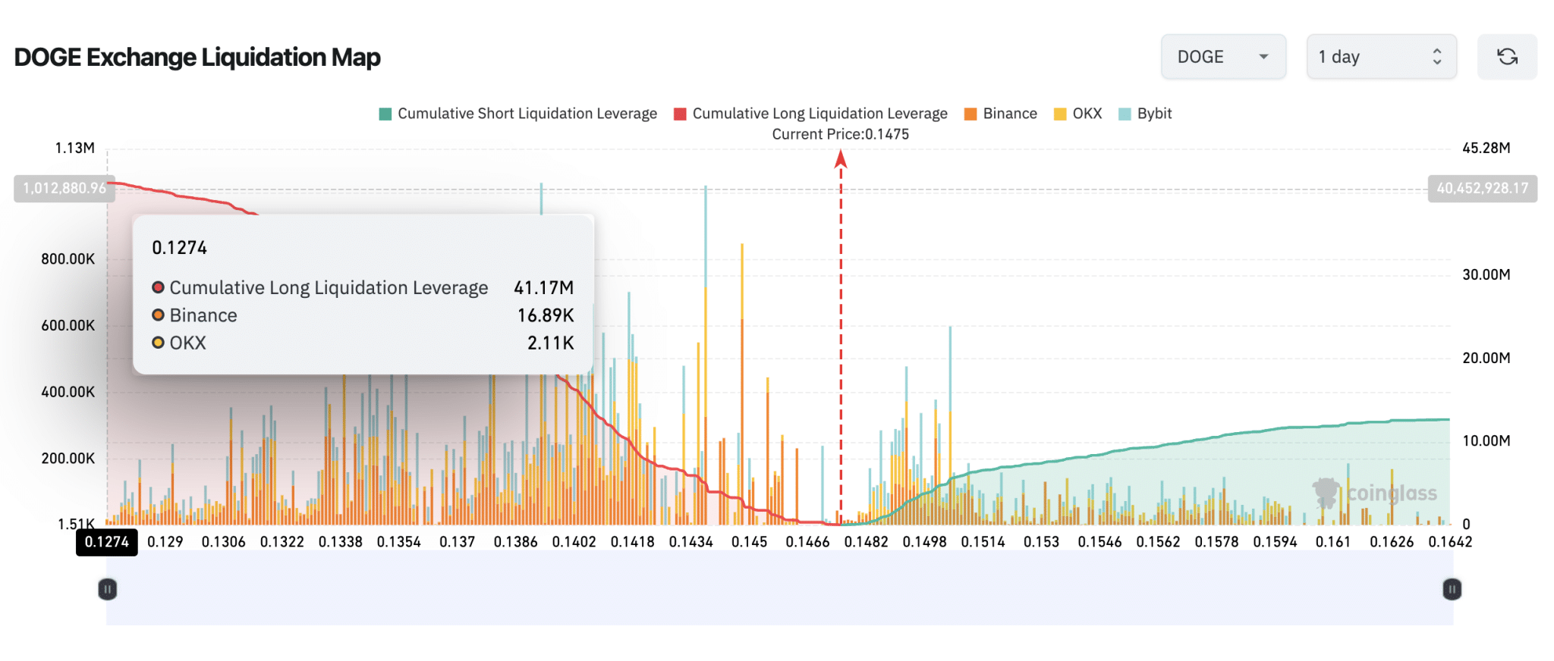Click the 0.1578 x-axis price label

point(1217,542)
